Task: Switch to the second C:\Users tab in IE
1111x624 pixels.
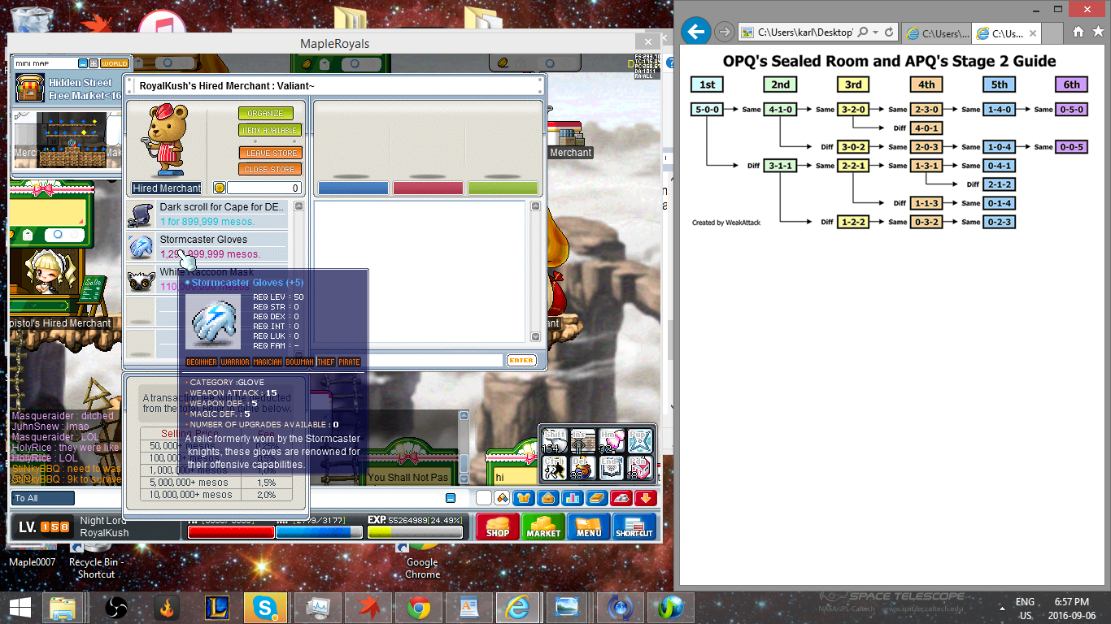Action: pos(1008,33)
